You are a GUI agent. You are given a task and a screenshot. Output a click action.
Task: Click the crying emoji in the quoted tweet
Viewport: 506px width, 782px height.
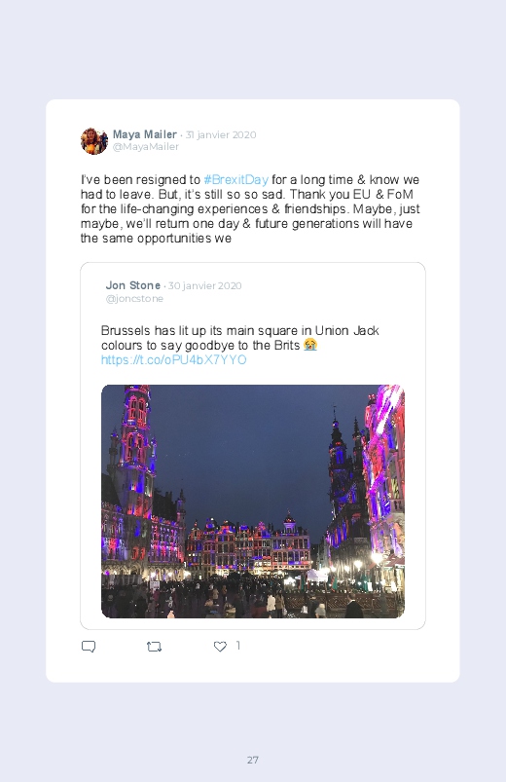click(x=310, y=345)
